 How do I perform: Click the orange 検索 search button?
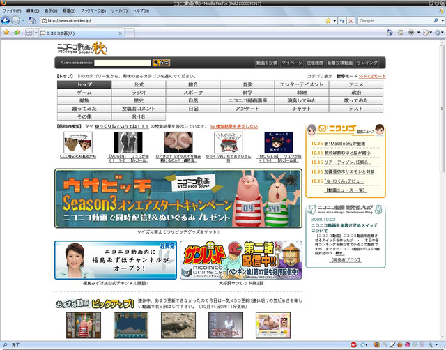[161, 63]
